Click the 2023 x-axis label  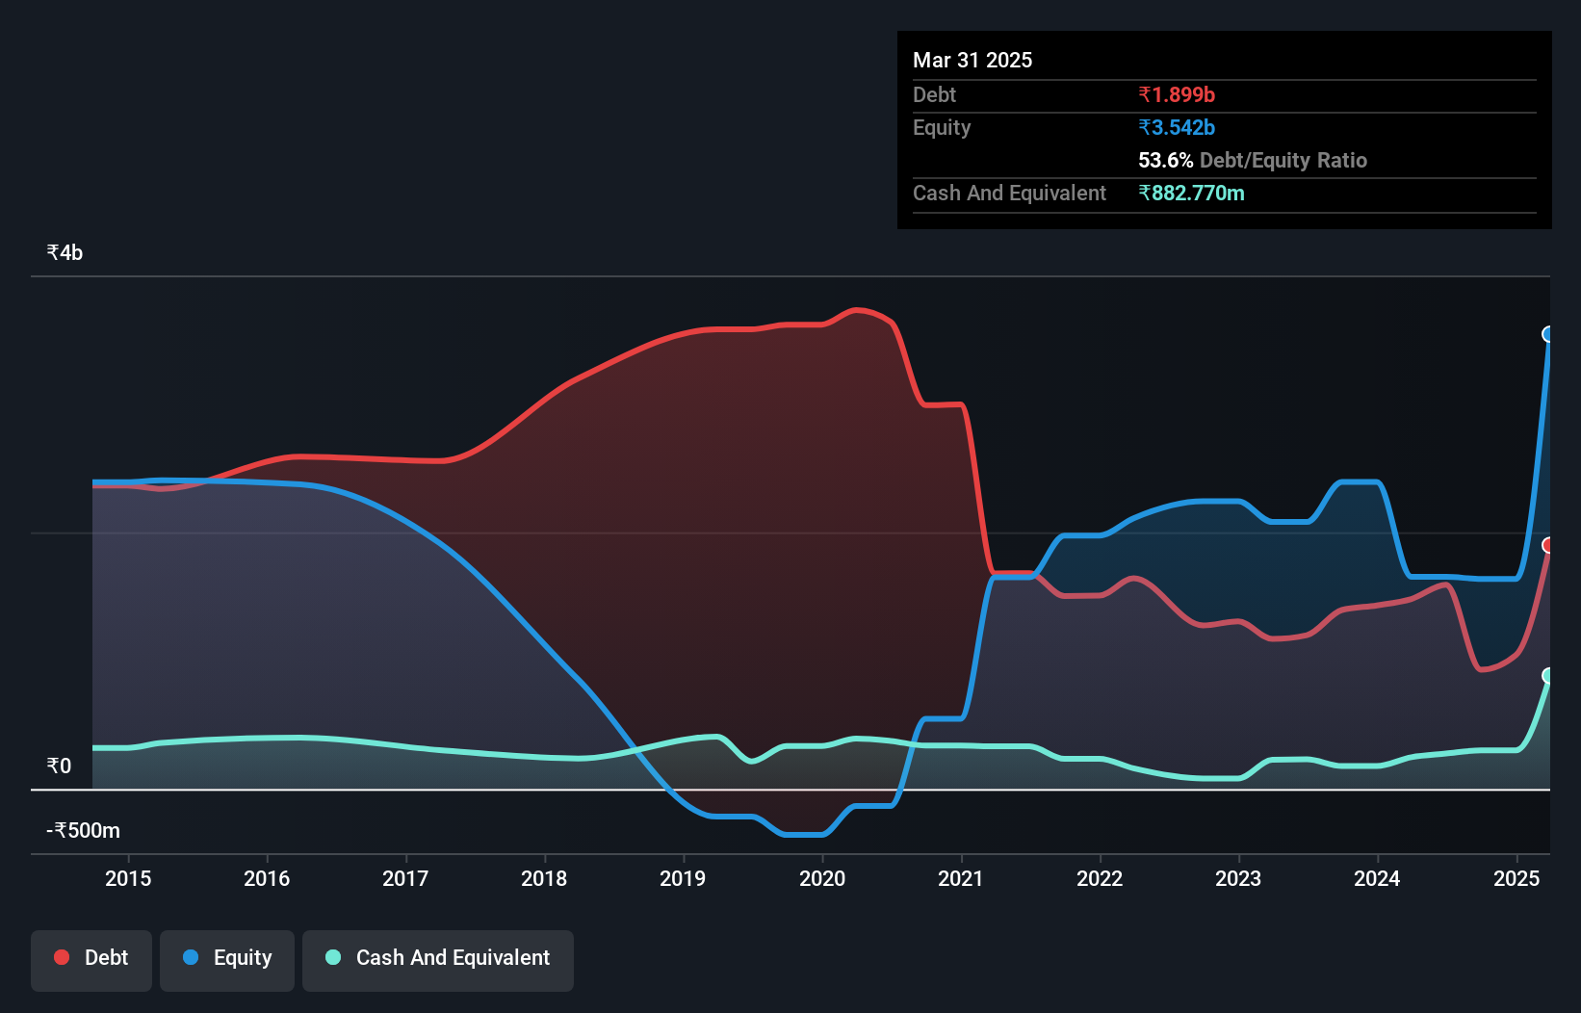[1238, 878]
